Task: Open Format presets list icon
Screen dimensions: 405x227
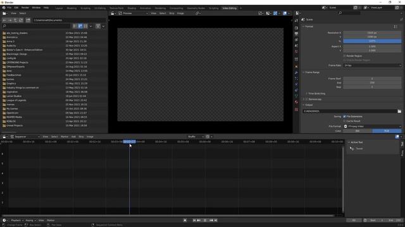Action: (x=396, y=26)
